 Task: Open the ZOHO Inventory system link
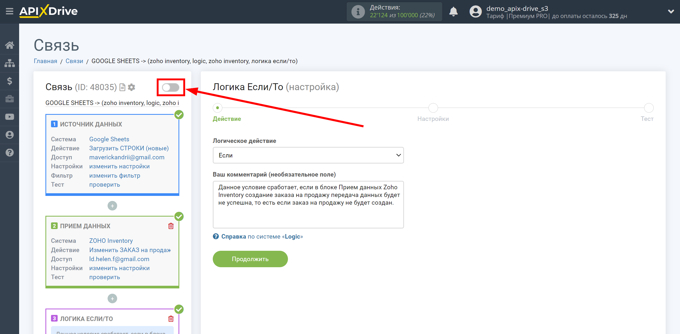(x=111, y=241)
